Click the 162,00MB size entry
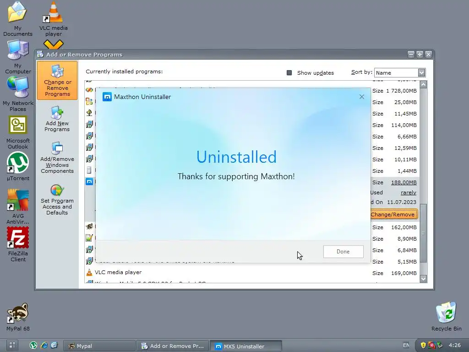The width and height of the screenshot is (469, 352). click(x=404, y=227)
